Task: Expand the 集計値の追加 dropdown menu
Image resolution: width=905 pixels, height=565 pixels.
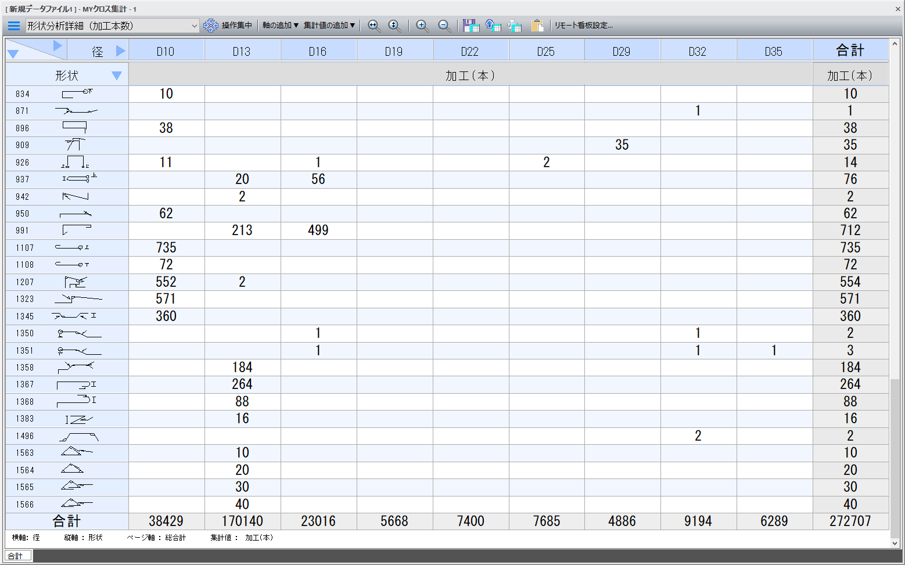Action: click(x=329, y=26)
